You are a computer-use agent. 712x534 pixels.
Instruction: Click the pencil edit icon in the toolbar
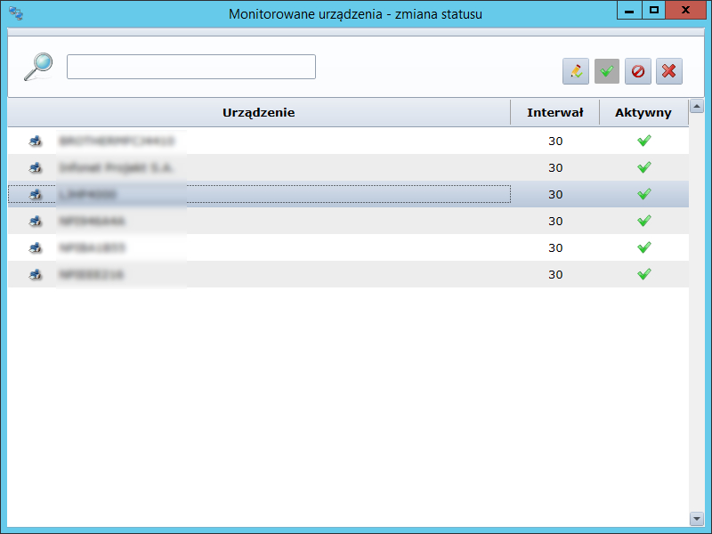click(576, 72)
